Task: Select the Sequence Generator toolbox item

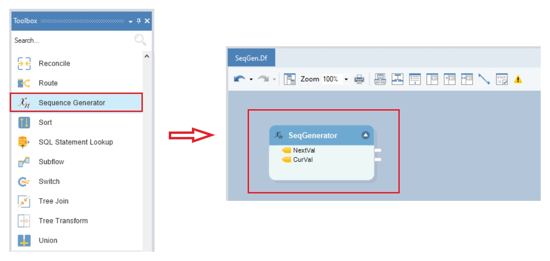Action: pyautogui.click(x=77, y=103)
